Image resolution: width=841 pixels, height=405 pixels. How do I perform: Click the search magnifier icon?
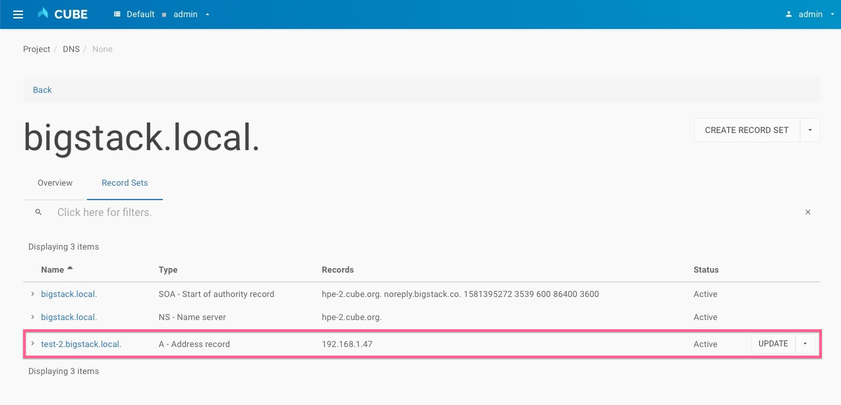click(39, 212)
